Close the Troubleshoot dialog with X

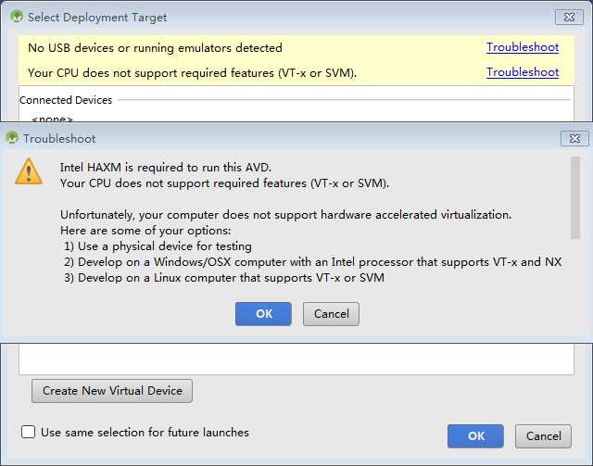pos(574,138)
